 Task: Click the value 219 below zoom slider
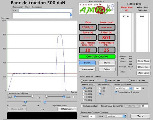42,109
